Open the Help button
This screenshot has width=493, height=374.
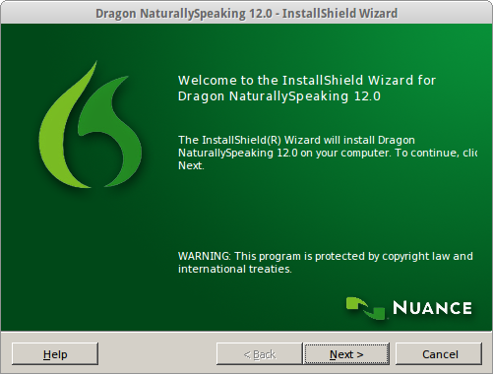[55, 354]
